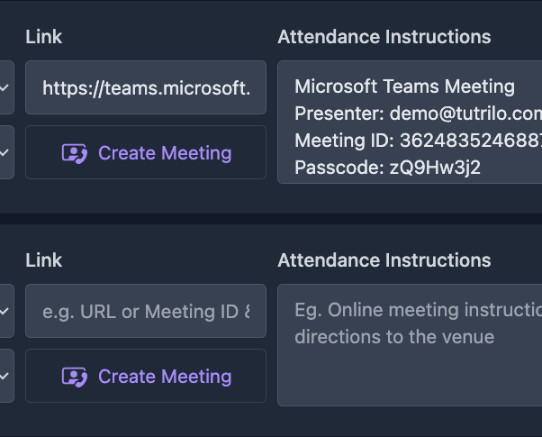Click the Attendance Instructions label above the empty box
This screenshot has width=542, height=437.
coord(384,260)
